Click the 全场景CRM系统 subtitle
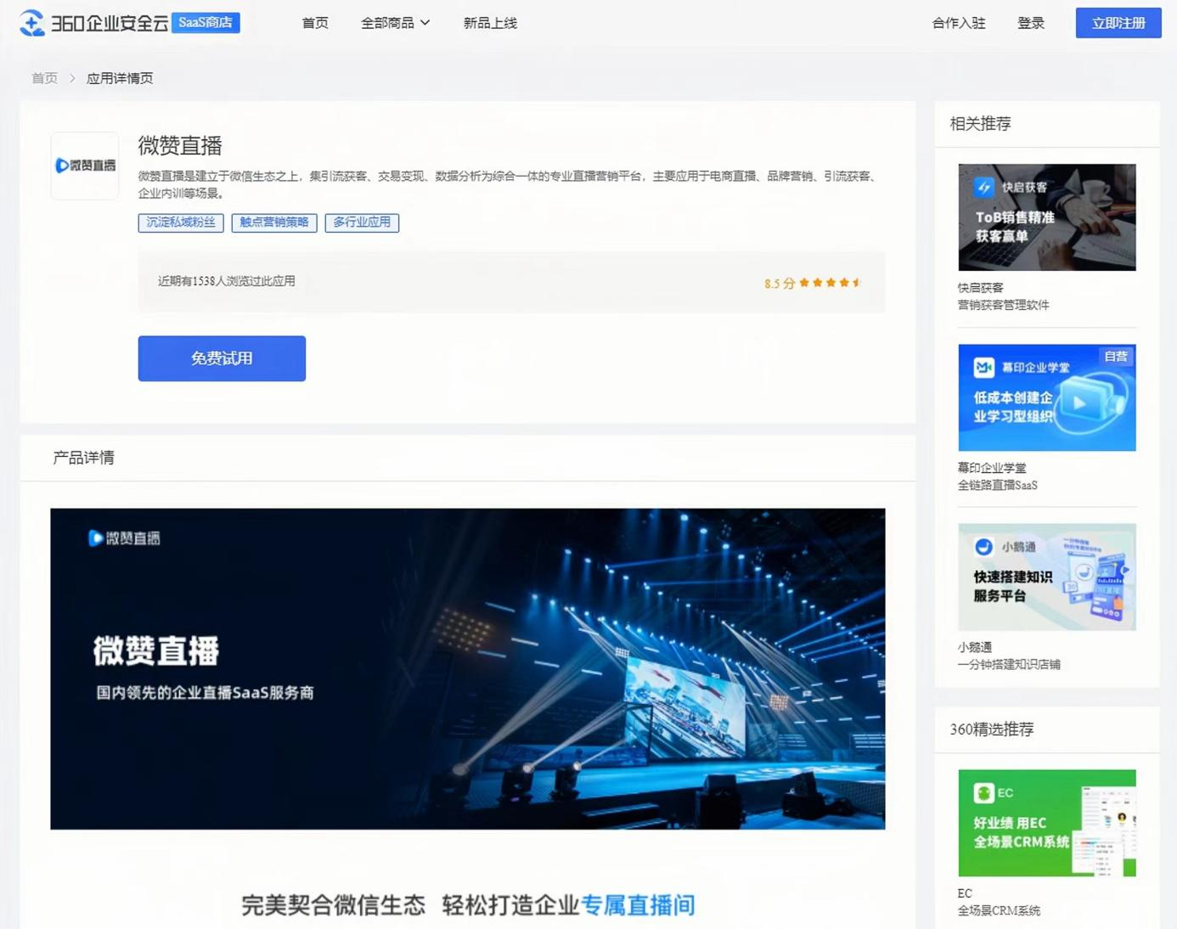The image size is (1177, 929). pos(999,910)
